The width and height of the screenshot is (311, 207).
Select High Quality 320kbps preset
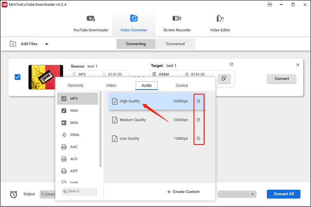[x=157, y=101]
